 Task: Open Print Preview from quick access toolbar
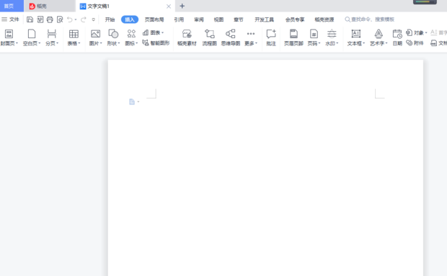[x=60, y=19]
